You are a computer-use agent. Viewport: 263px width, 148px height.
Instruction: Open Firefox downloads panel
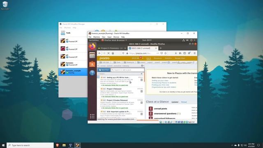point(176,53)
